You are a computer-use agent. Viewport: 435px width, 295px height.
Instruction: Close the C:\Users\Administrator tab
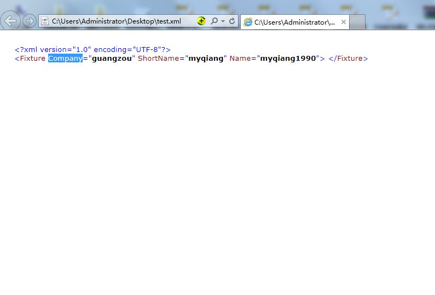344,22
